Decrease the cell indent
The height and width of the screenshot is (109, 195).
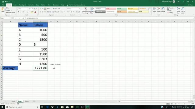tap(48, 12)
